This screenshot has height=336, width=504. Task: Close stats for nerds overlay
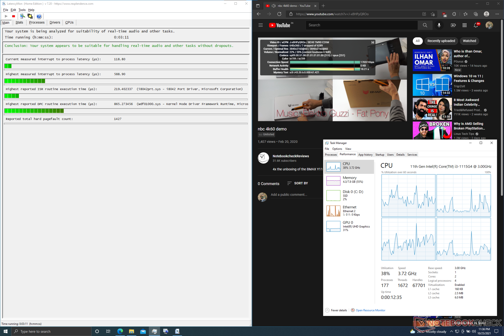373,42
